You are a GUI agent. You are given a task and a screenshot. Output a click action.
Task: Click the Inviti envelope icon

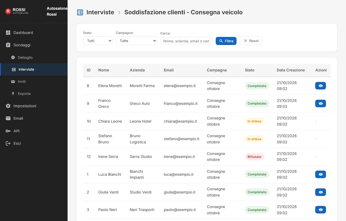pos(13,81)
